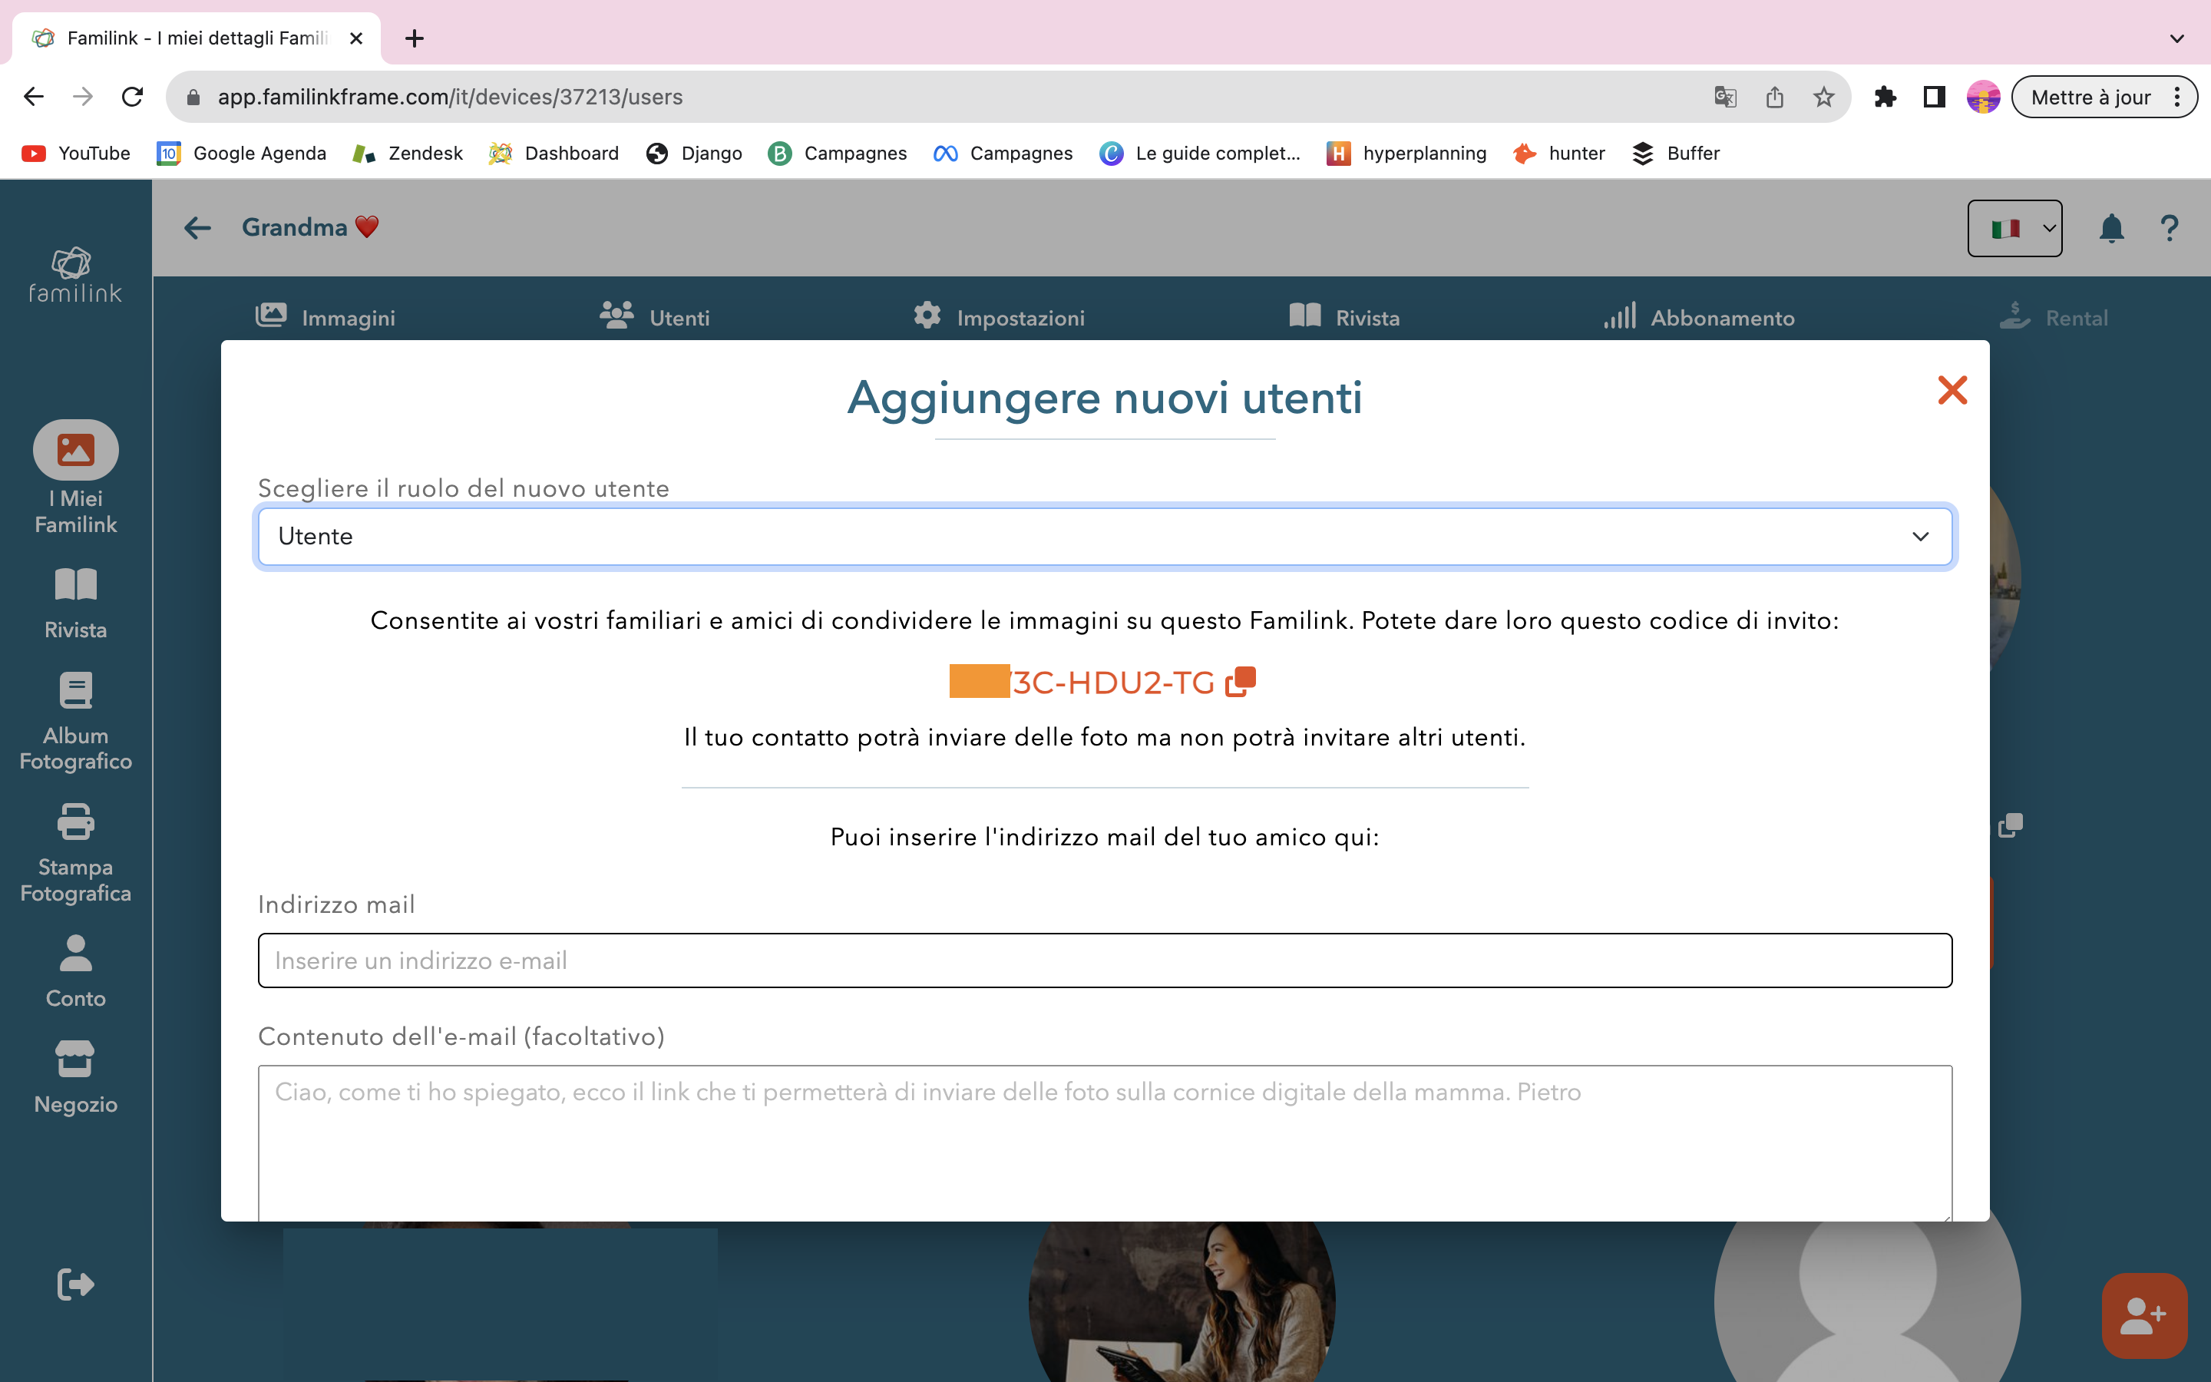The image size is (2211, 1382).
Task: Open Conto account section
Action: click(x=76, y=971)
